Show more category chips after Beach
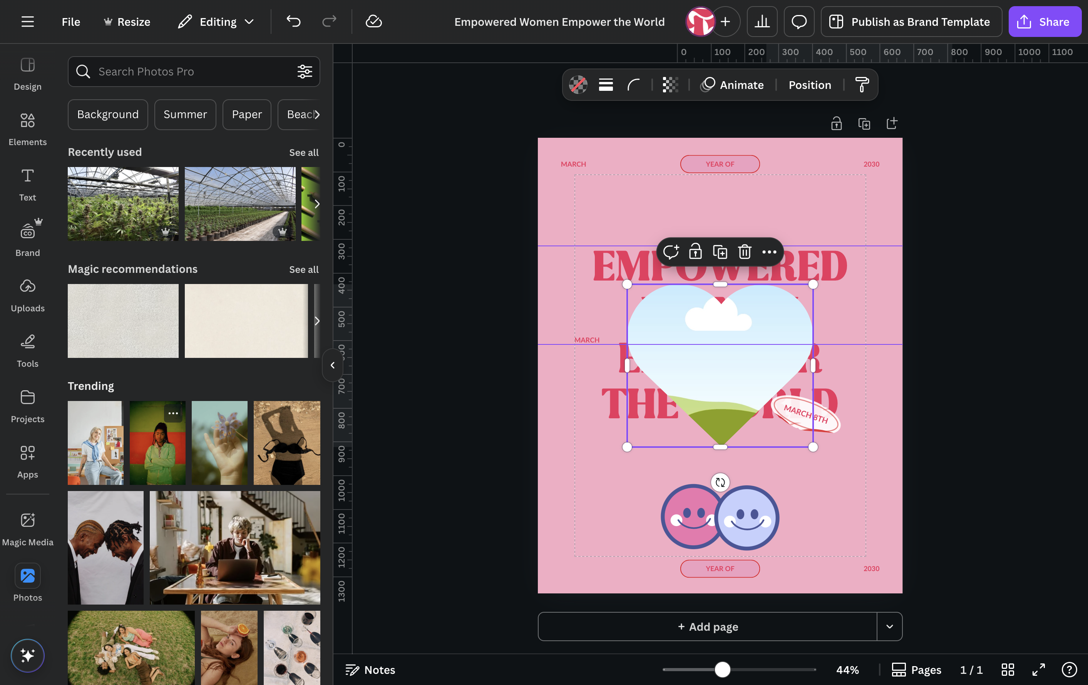The image size is (1088, 685). pos(317,114)
